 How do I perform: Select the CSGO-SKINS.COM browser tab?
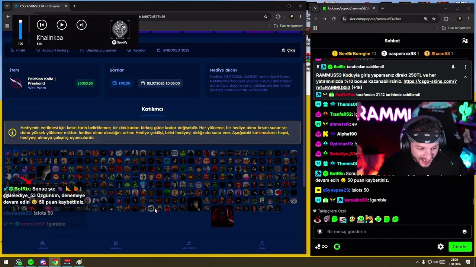40,6
